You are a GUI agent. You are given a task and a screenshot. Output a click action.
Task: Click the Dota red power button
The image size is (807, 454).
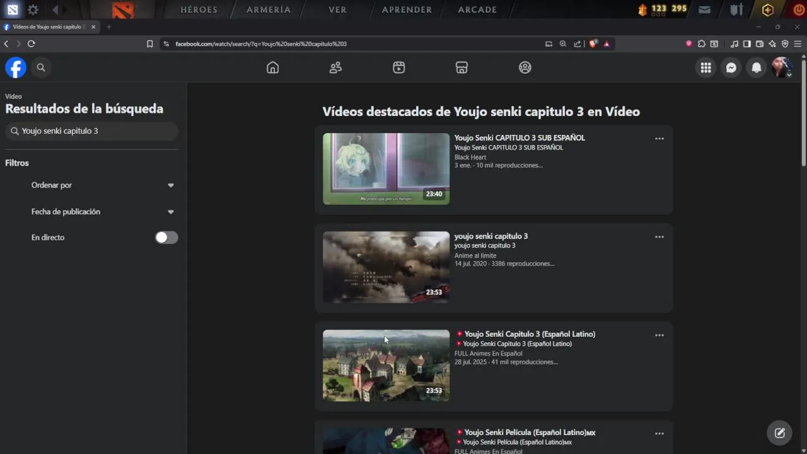coord(798,9)
